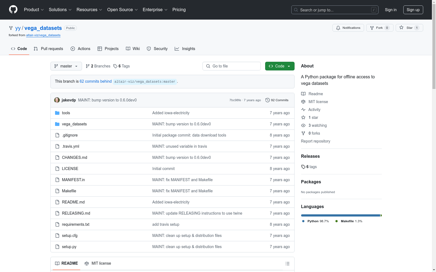Click the requirements.txt file icon
The image size is (436, 272).
[x=57, y=224]
